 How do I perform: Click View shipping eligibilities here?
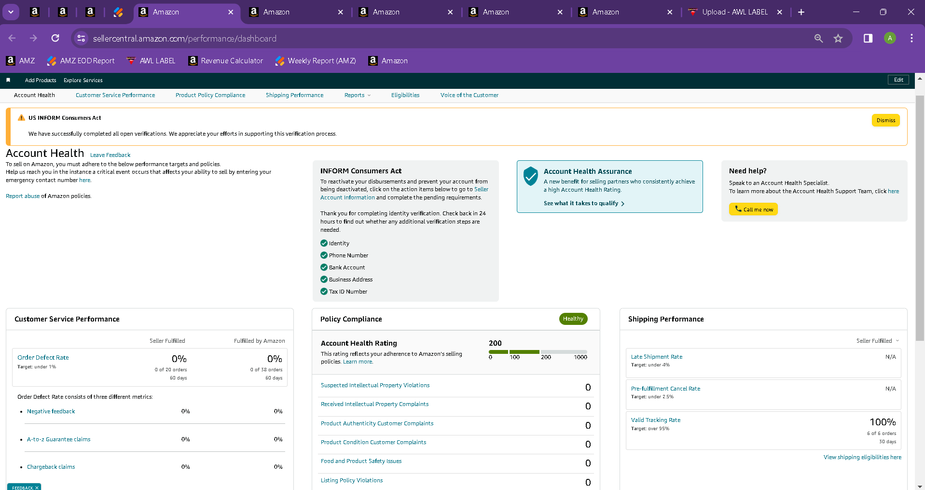(x=862, y=457)
